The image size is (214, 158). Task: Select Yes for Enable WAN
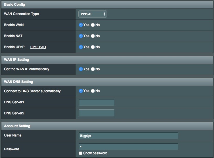tap(81, 25)
